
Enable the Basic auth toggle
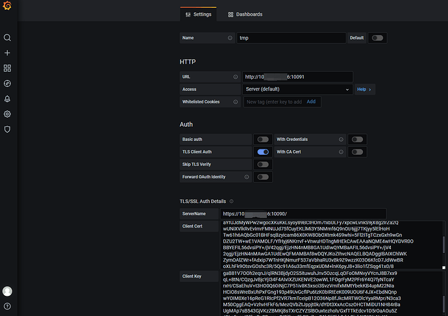coord(263,139)
